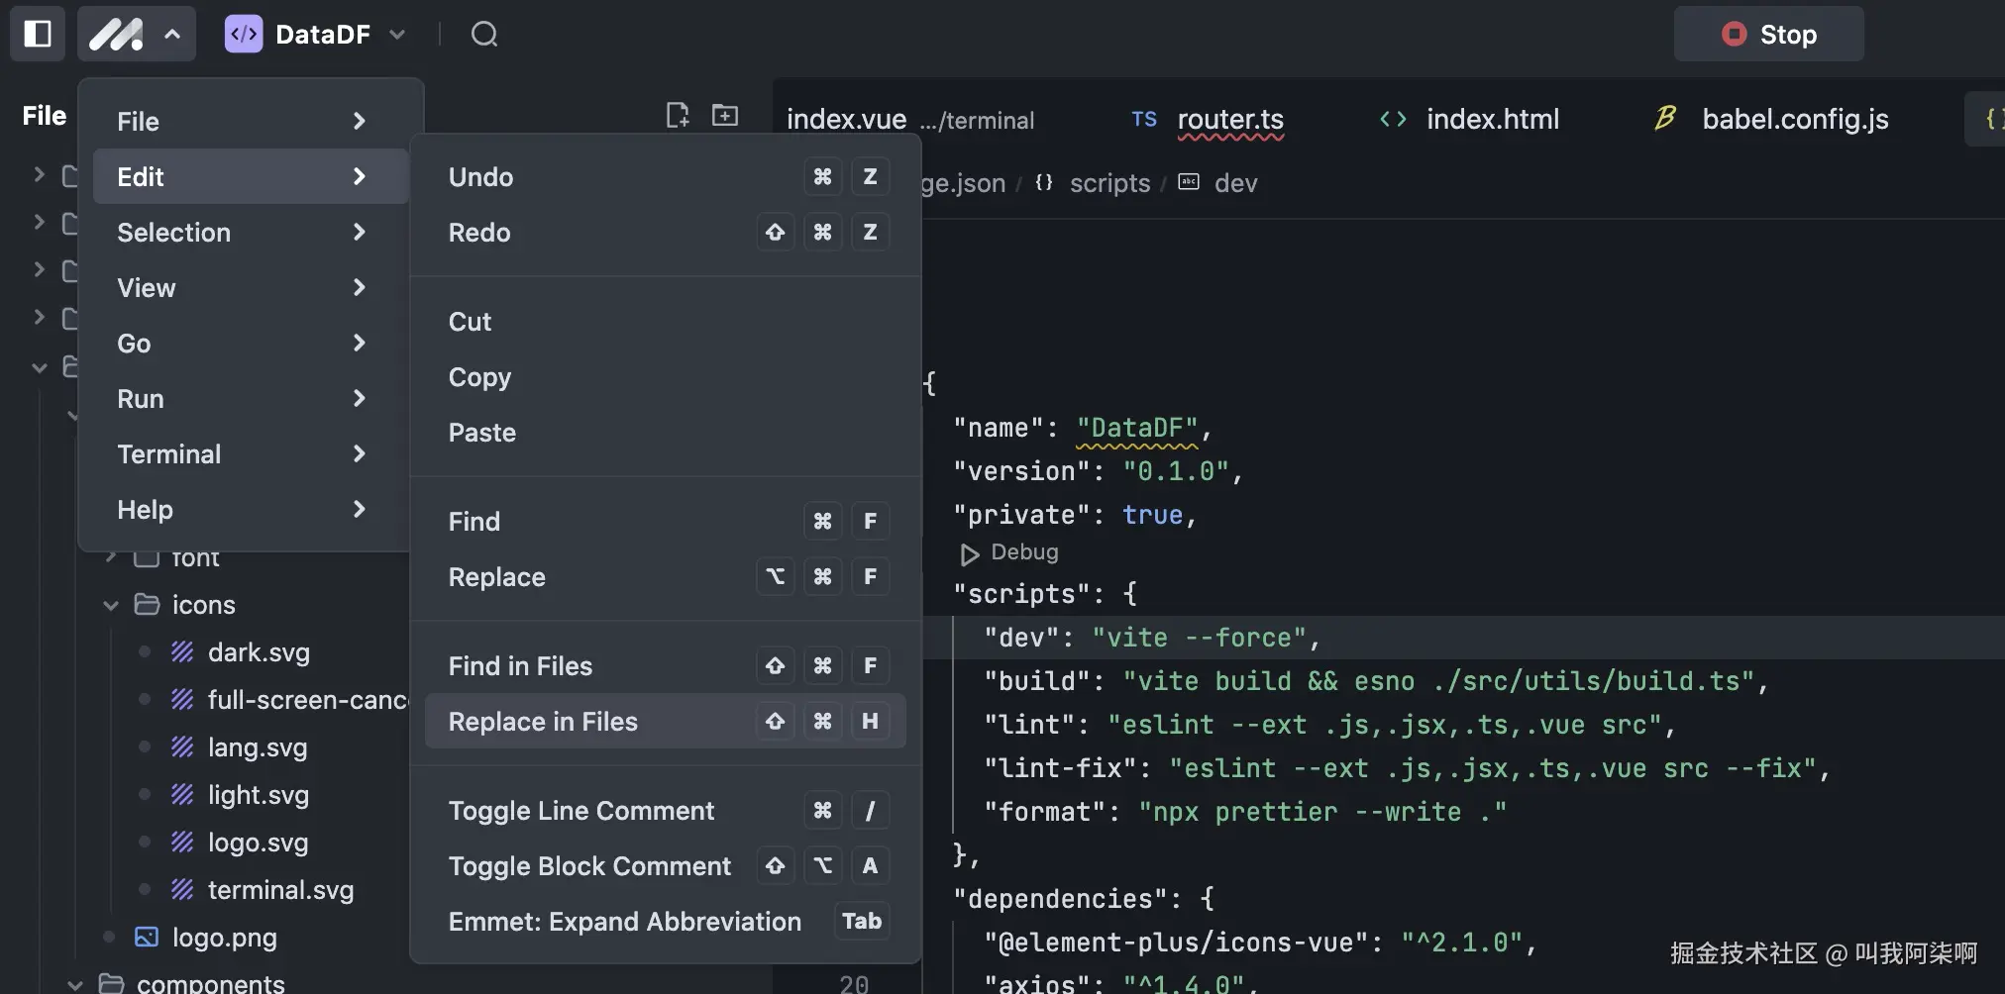Click the new folder icon
The image size is (2005, 994).
(x=725, y=116)
